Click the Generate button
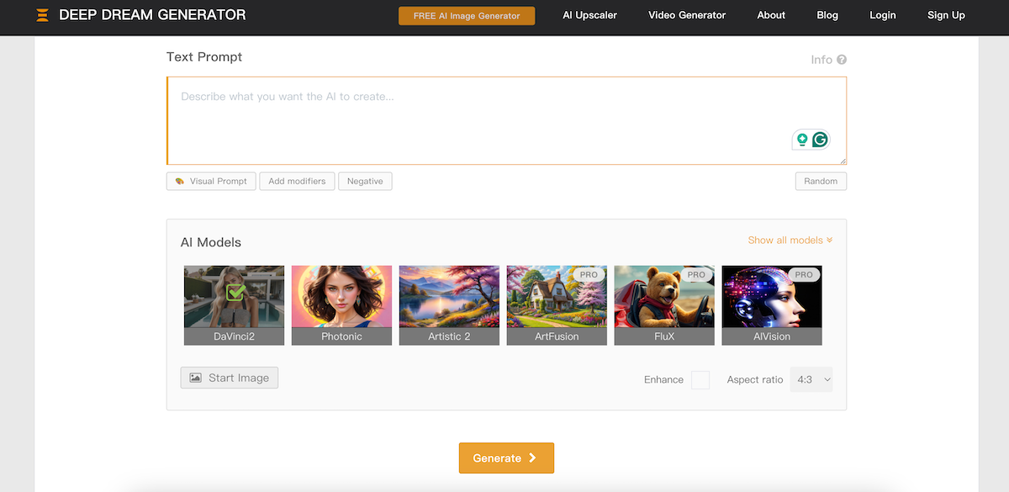1009x492 pixels. (506, 458)
